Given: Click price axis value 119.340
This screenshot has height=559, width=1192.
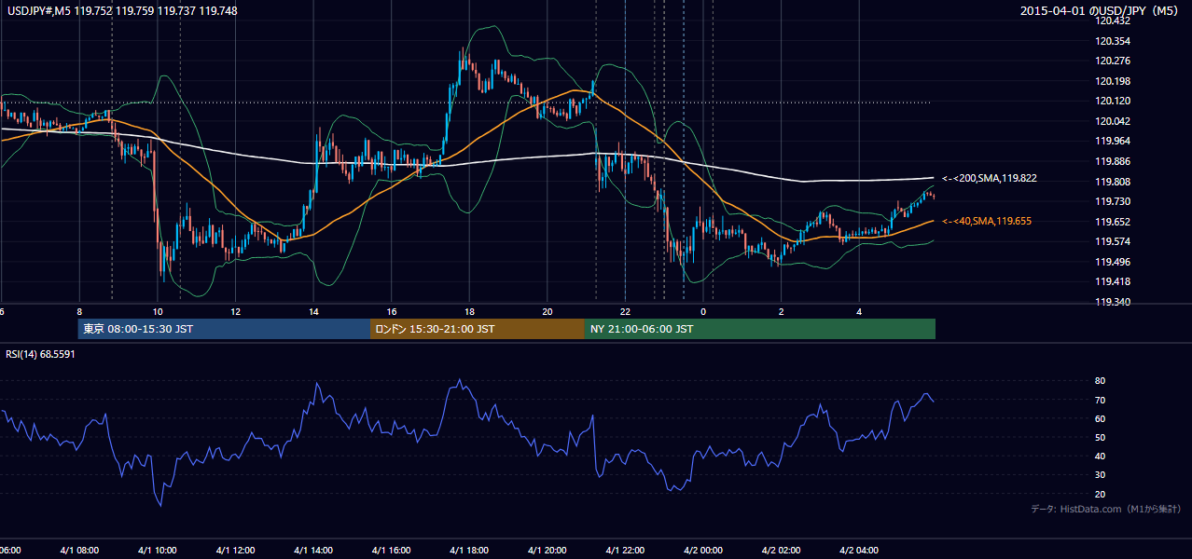Looking at the screenshot, I should [x=1112, y=302].
